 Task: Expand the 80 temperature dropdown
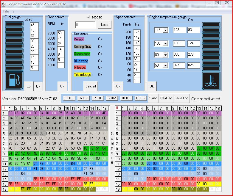click(x=165, y=55)
